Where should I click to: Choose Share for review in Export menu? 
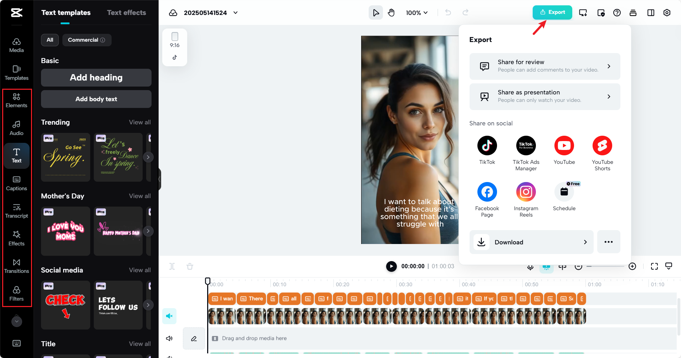544,66
